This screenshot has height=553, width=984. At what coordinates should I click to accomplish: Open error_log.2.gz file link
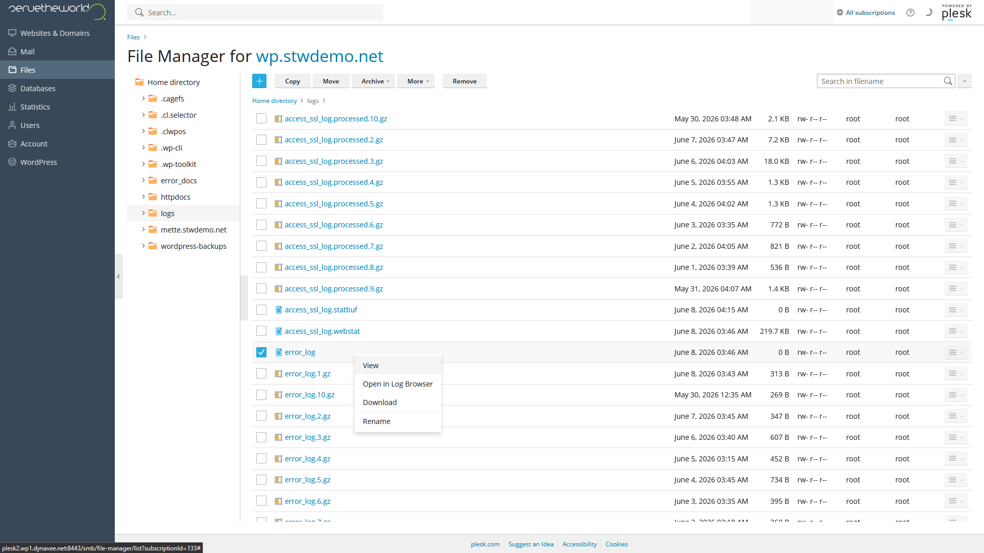tap(307, 416)
